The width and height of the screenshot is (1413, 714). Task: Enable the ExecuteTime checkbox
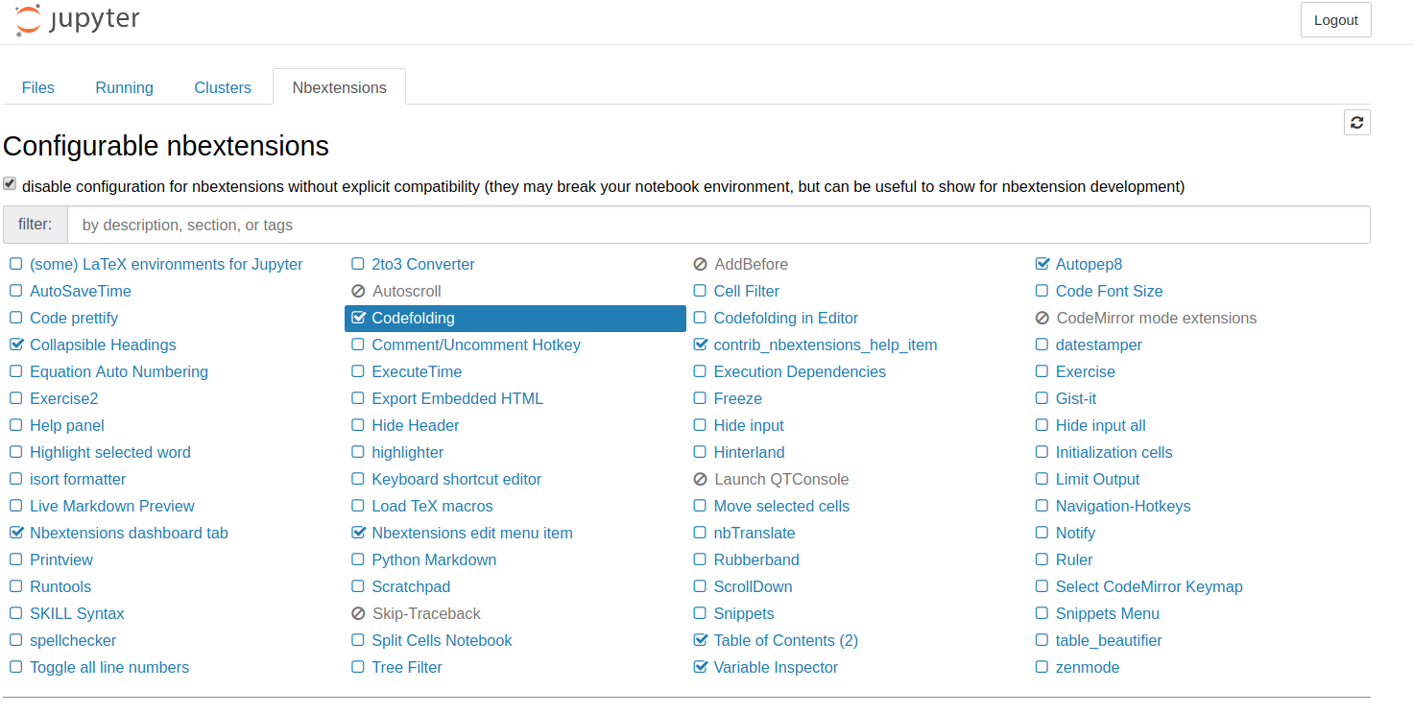click(358, 371)
